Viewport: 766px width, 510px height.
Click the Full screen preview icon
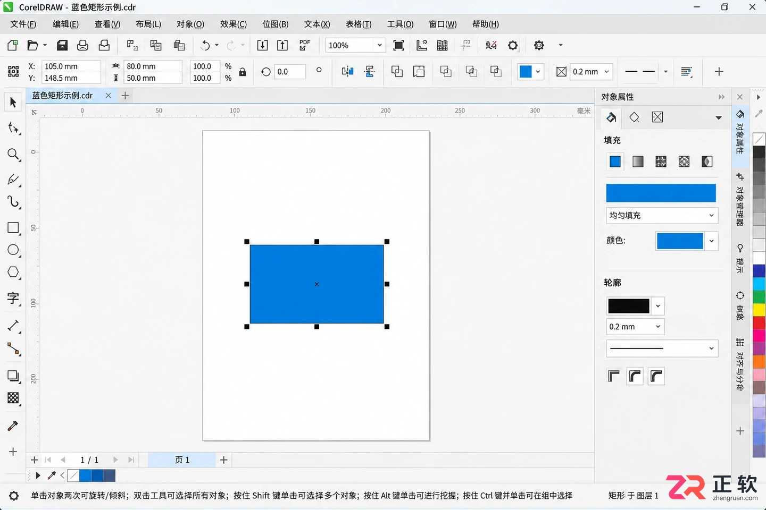point(398,45)
